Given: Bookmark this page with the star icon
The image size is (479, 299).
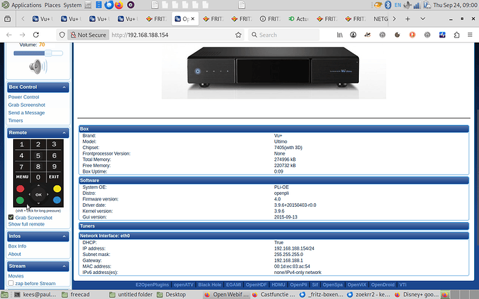Looking at the screenshot, I should coord(238,35).
